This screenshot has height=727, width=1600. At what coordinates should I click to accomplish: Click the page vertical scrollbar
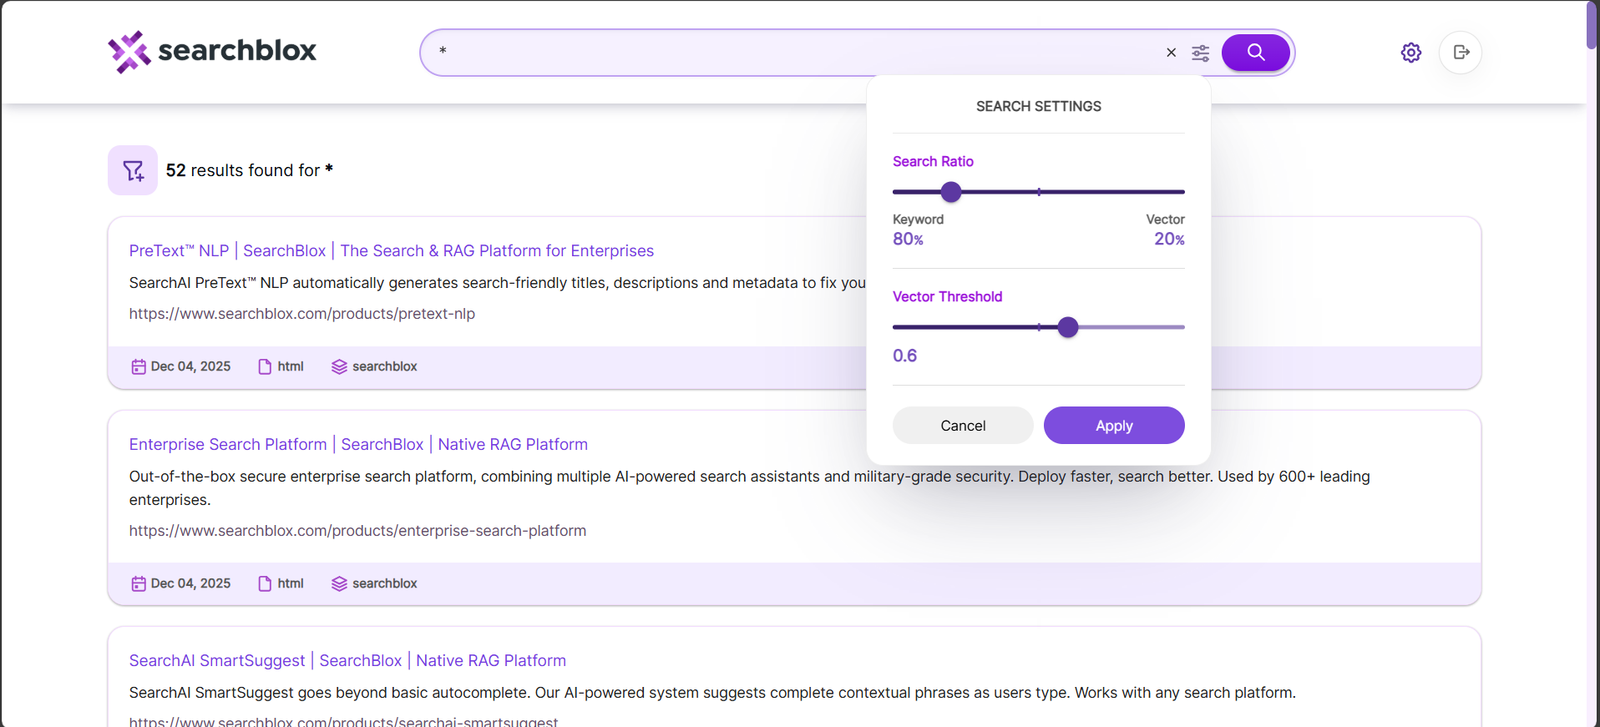point(1592,25)
